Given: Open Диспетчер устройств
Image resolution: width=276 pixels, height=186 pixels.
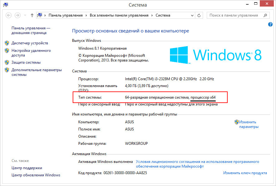Looking at the screenshot, I should [30, 43].
